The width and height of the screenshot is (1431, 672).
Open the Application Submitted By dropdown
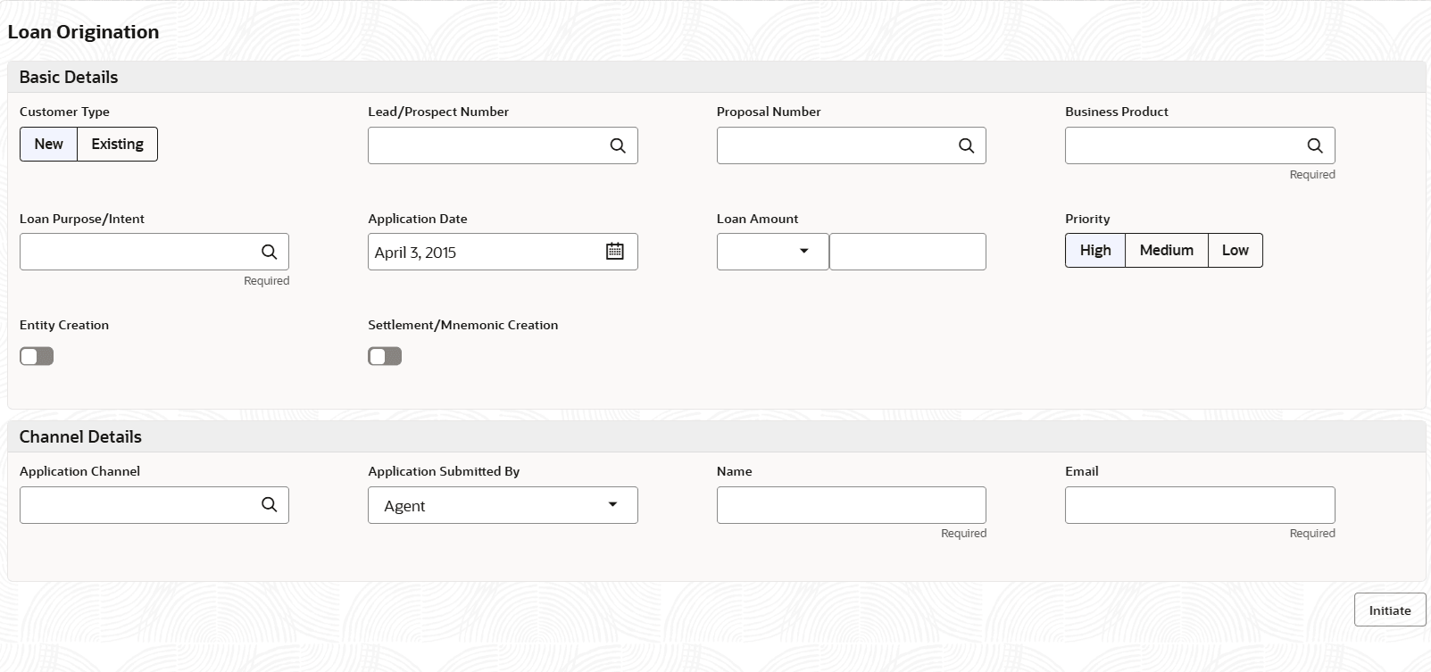click(x=503, y=505)
